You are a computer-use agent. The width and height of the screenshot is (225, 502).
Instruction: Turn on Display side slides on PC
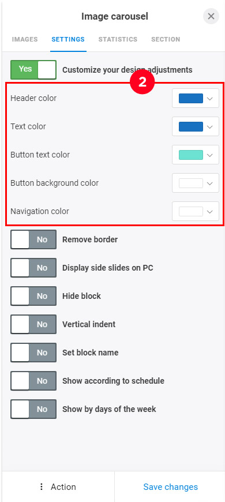tap(33, 268)
